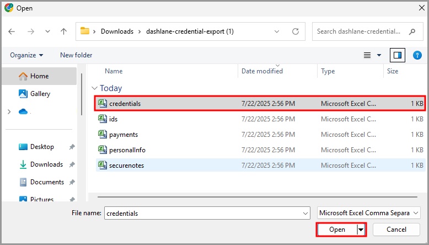Open recent locations chevron next to forward arrow
Viewport: 429px width, 245px height.
coord(47,31)
